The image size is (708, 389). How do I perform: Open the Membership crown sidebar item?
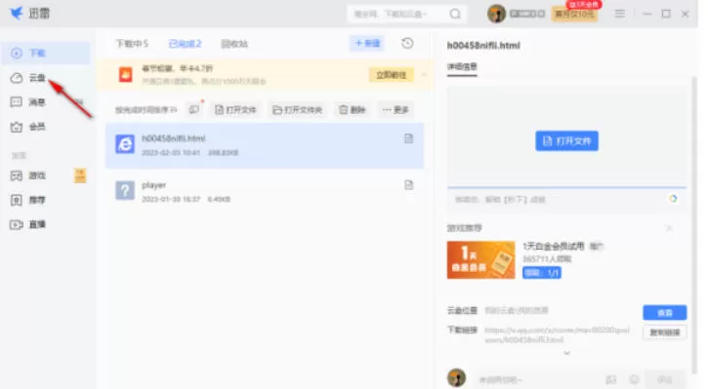tap(28, 127)
